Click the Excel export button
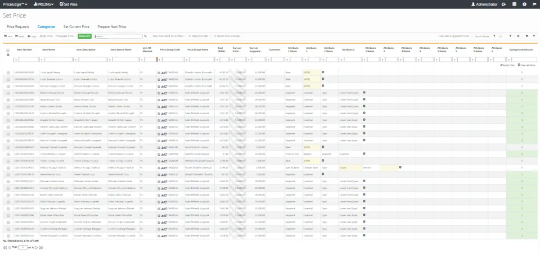 point(20,36)
